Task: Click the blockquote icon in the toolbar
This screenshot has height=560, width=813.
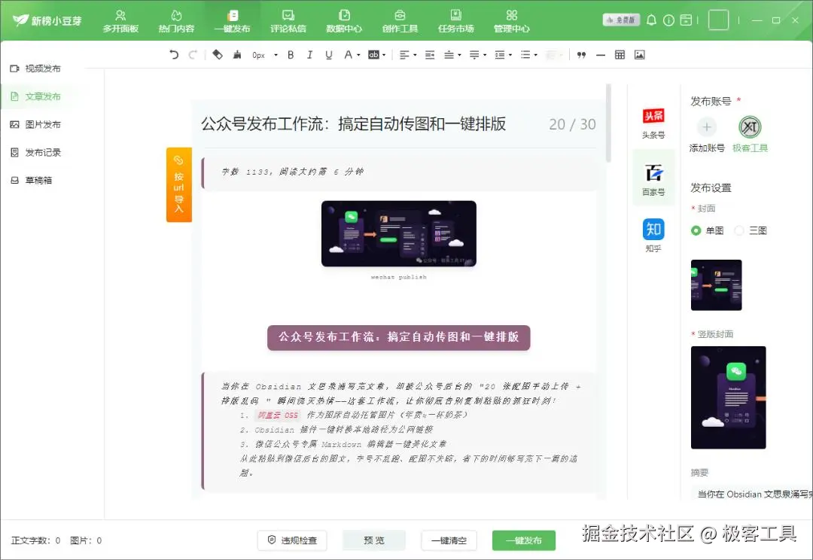Action: tap(583, 54)
